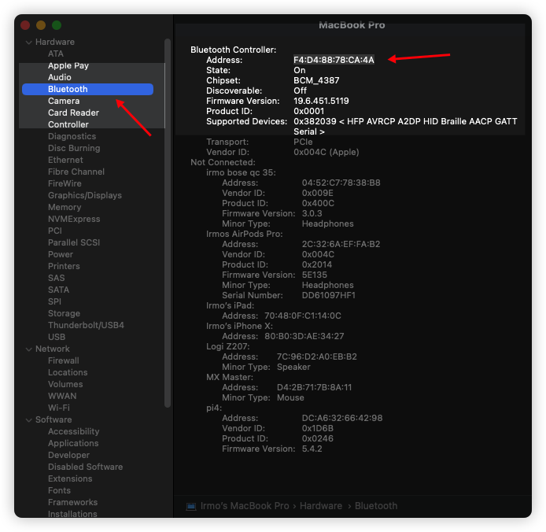
Task: Open Thunderbolt/USB4 entry
Action: coord(86,325)
